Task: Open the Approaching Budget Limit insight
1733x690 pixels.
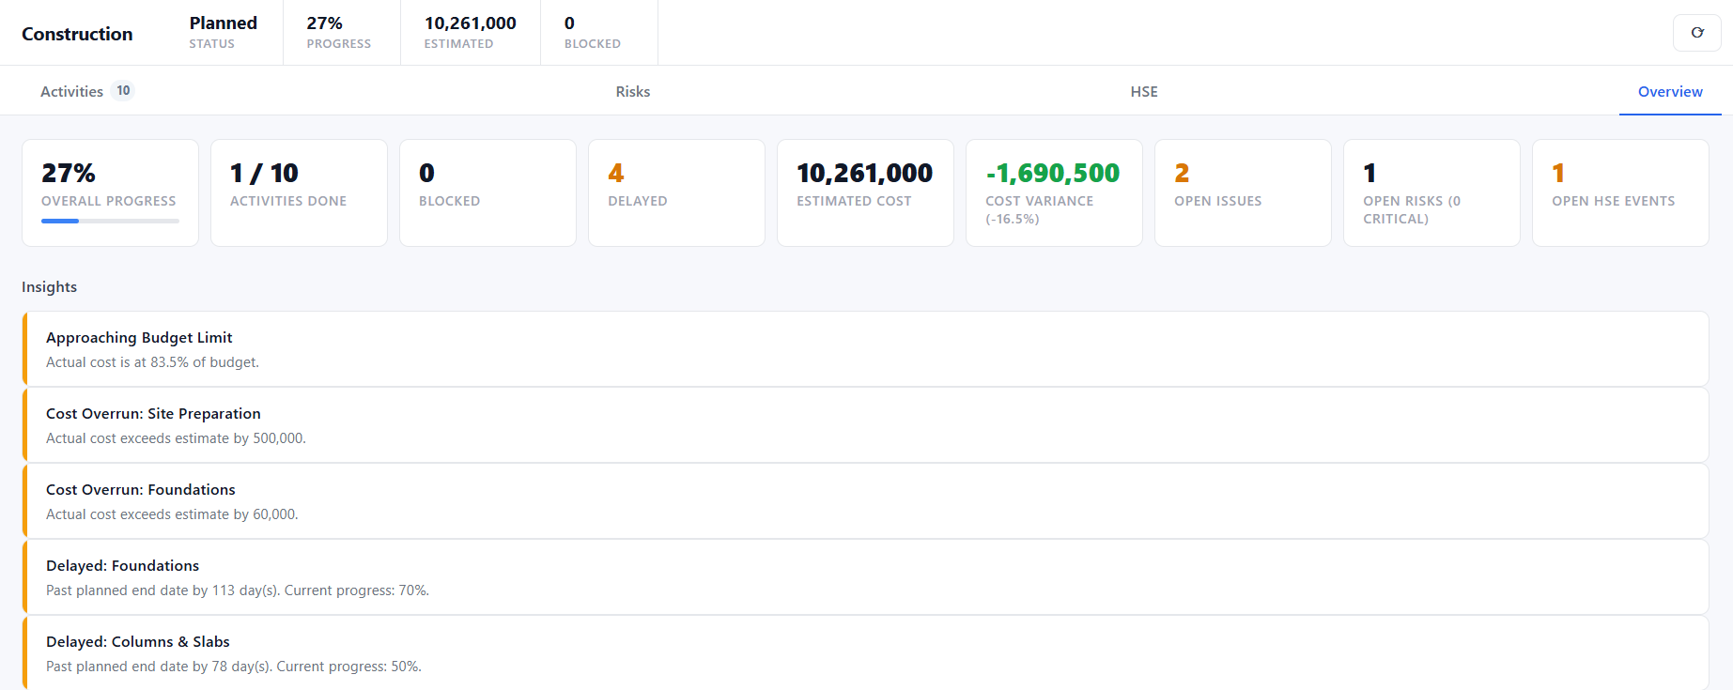Action: tap(865, 349)
